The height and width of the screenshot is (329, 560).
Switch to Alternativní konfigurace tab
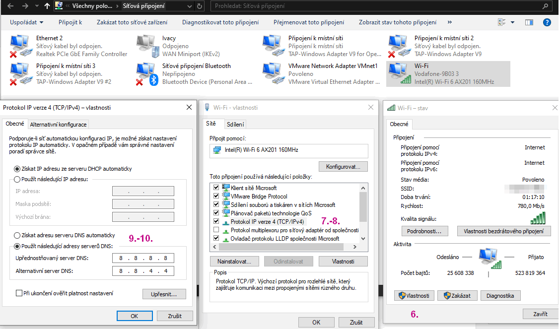coord(59,125)
